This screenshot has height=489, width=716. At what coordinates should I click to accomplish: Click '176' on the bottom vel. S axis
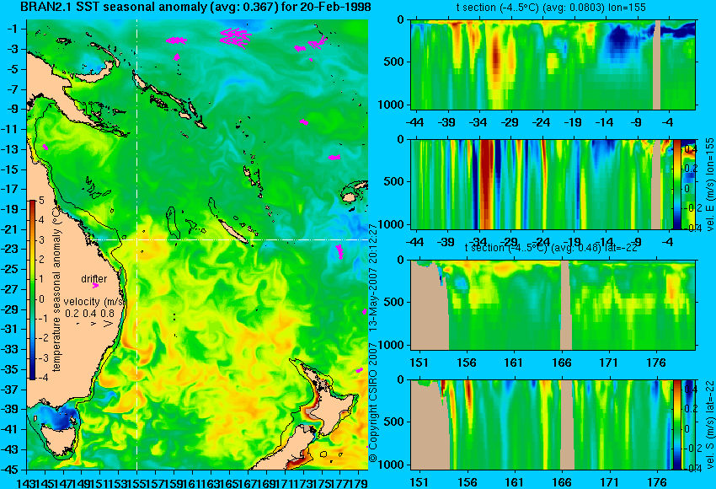coord(657,481)
